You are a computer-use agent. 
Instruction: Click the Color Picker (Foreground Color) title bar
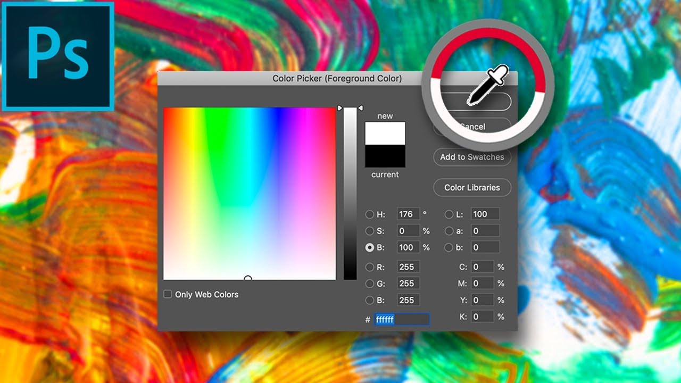click(337, 79)
